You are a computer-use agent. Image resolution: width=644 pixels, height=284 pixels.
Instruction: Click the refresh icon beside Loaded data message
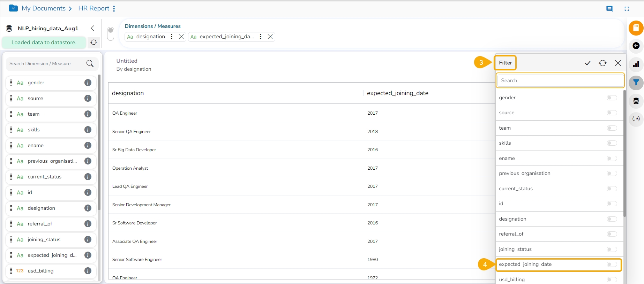point(93,43)
